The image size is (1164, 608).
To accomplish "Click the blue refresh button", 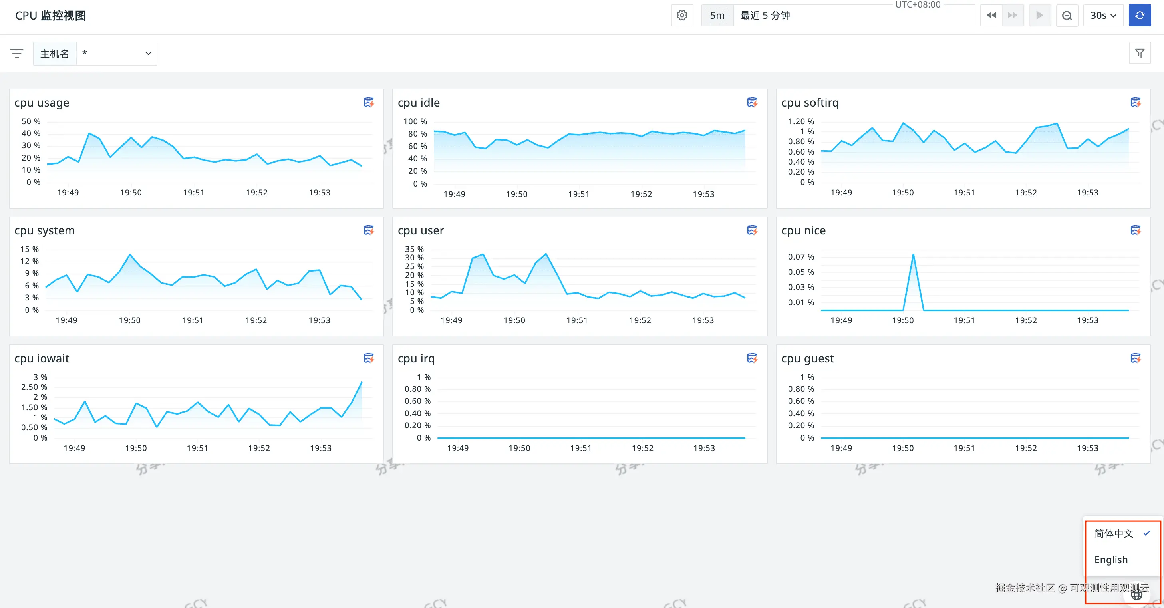I will 1139,15.
